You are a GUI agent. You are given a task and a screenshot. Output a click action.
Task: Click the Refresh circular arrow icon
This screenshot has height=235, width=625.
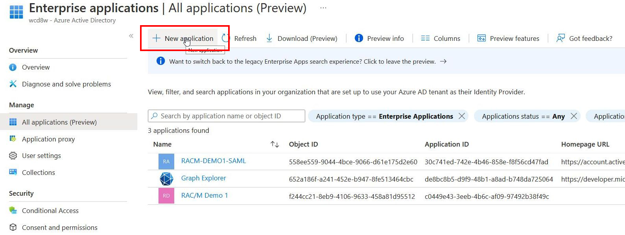(x=226, y=38)
